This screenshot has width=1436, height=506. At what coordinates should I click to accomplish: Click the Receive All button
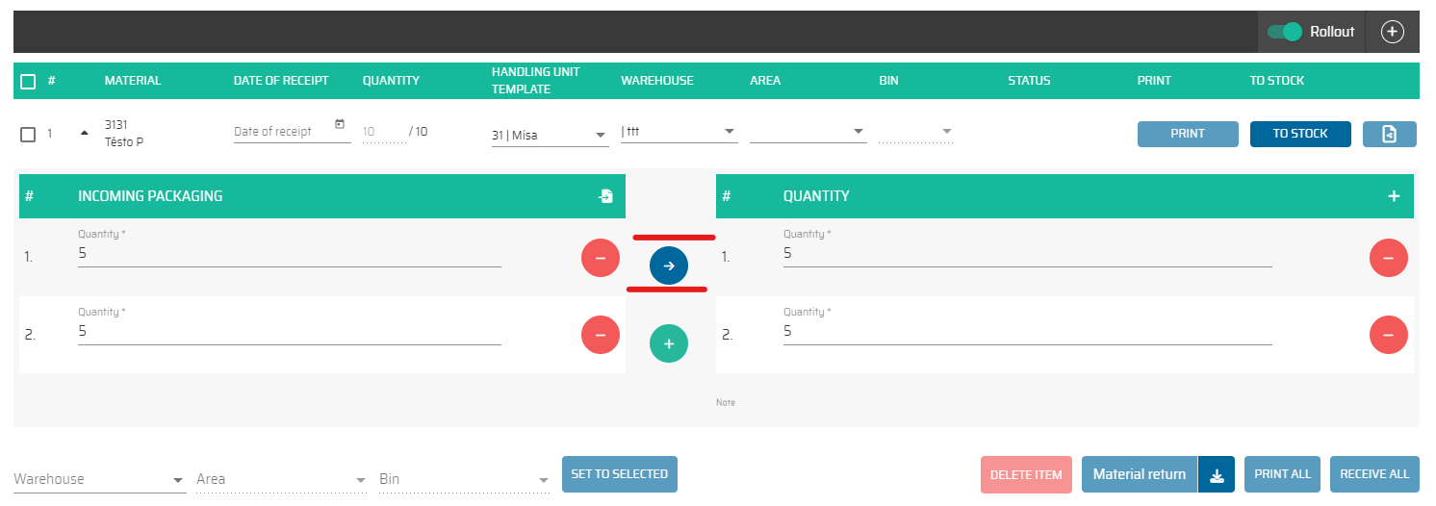pos(1374,474)
